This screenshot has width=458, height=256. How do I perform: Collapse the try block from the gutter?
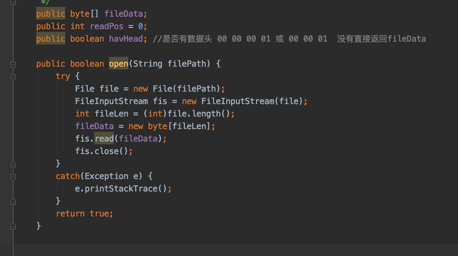click(13, 77)
